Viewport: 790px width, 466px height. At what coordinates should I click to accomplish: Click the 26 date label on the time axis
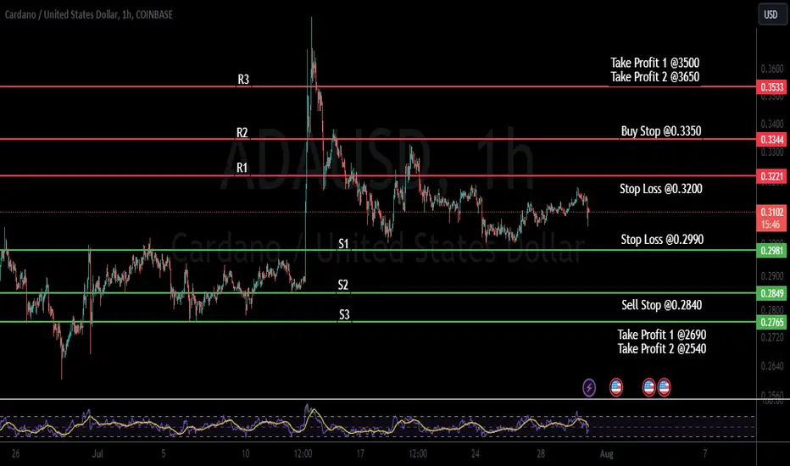tap(15, 454)
